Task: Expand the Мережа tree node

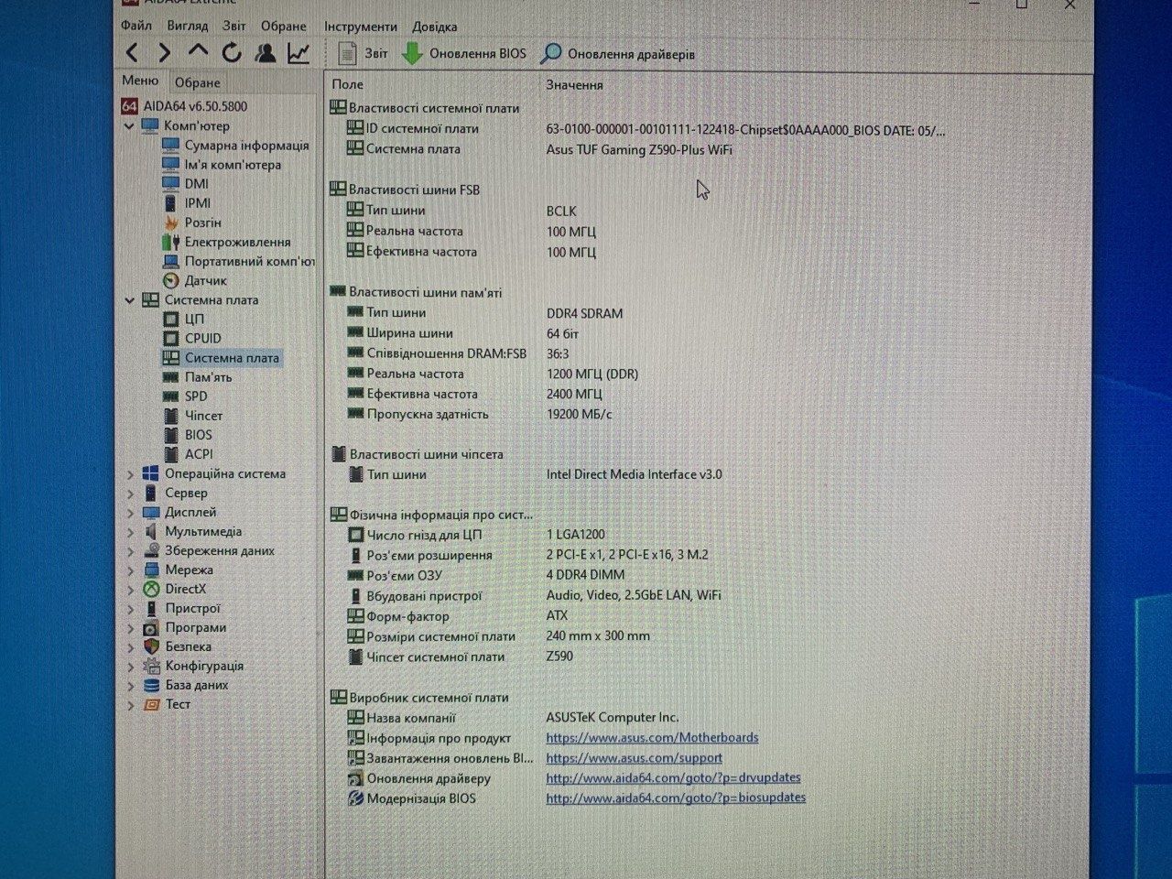Action: 130,570
